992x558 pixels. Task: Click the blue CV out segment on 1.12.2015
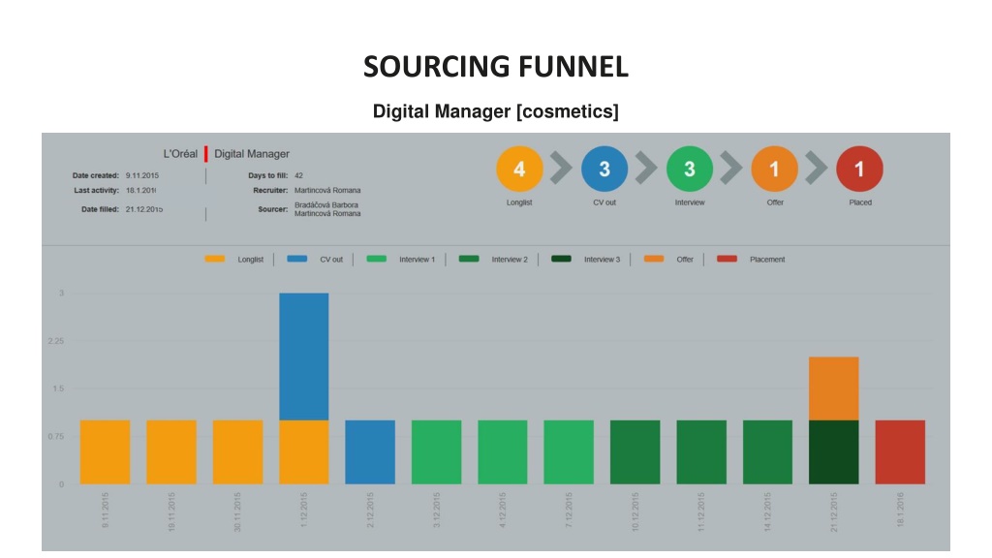tap(303, 356)
